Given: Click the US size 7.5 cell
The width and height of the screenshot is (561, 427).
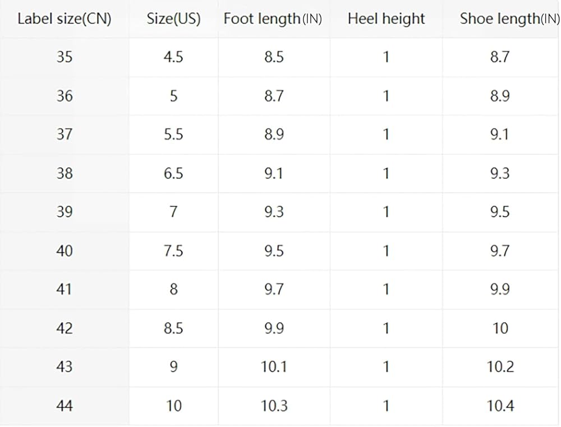Looking at the screenshot, I should click(x=173, y=250).
